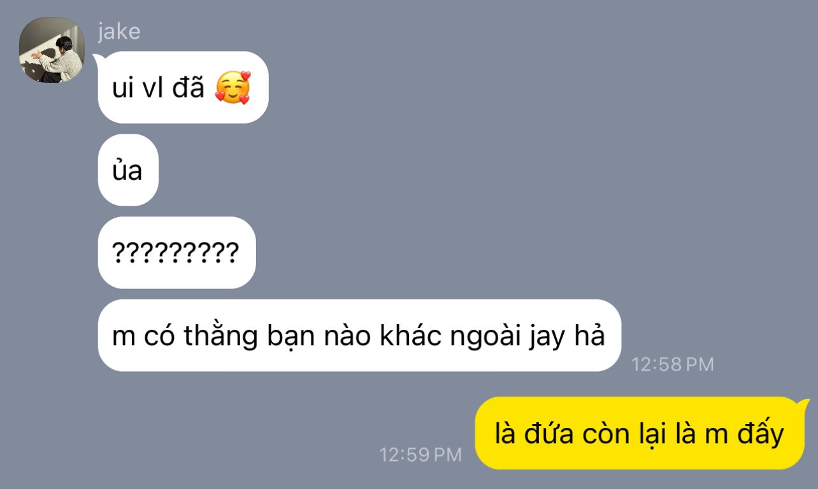Select the 'ủa' message bubble
Image resolution: width=818 pixels, height=489 pixels.
(x=128, y=170)
